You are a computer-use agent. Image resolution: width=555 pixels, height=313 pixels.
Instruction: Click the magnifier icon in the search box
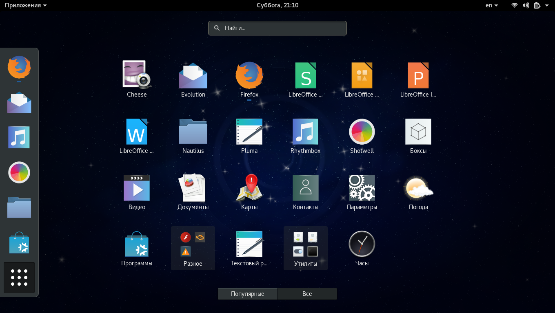coord(217,28)
